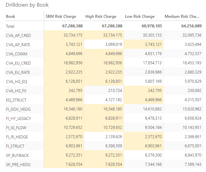Click FI_STRUCT High Risk value 6,398,509
Image resolution: width=206 pixels, height=172 pixels.
[x=113, y=146]
